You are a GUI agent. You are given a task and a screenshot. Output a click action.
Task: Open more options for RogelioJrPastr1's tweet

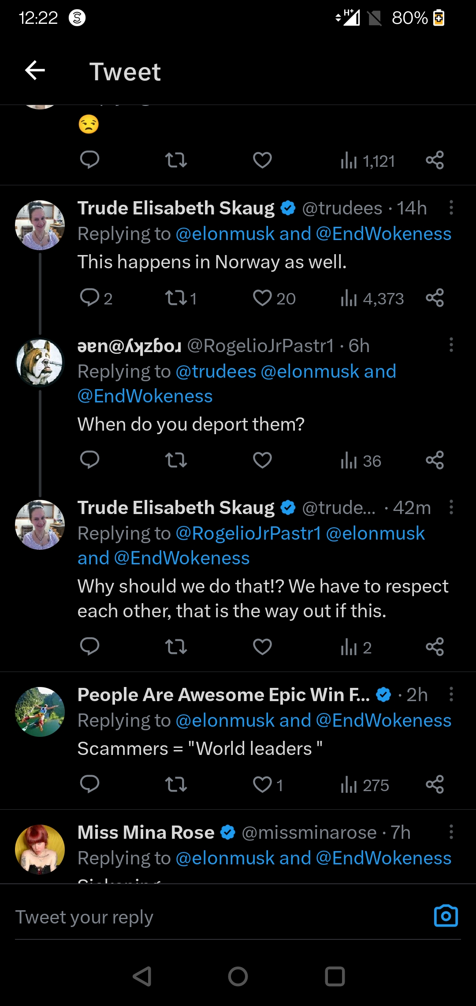tap(451, 345)
